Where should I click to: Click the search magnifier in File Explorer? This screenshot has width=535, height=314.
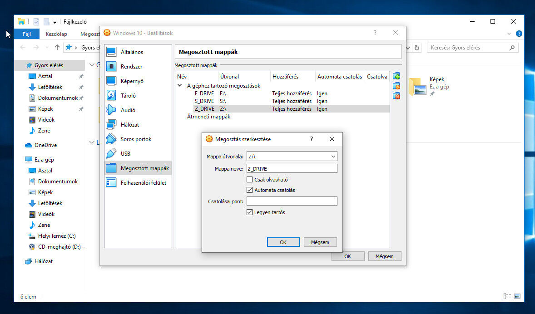click(512, 48)
